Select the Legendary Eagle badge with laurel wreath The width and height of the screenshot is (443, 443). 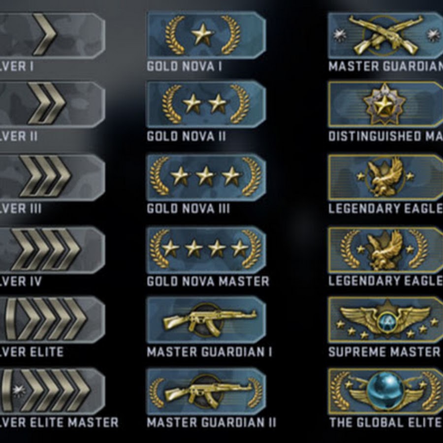(x=385, y=250)
